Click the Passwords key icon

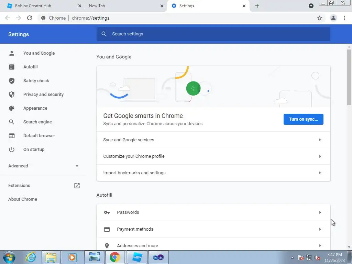[107, 212]
